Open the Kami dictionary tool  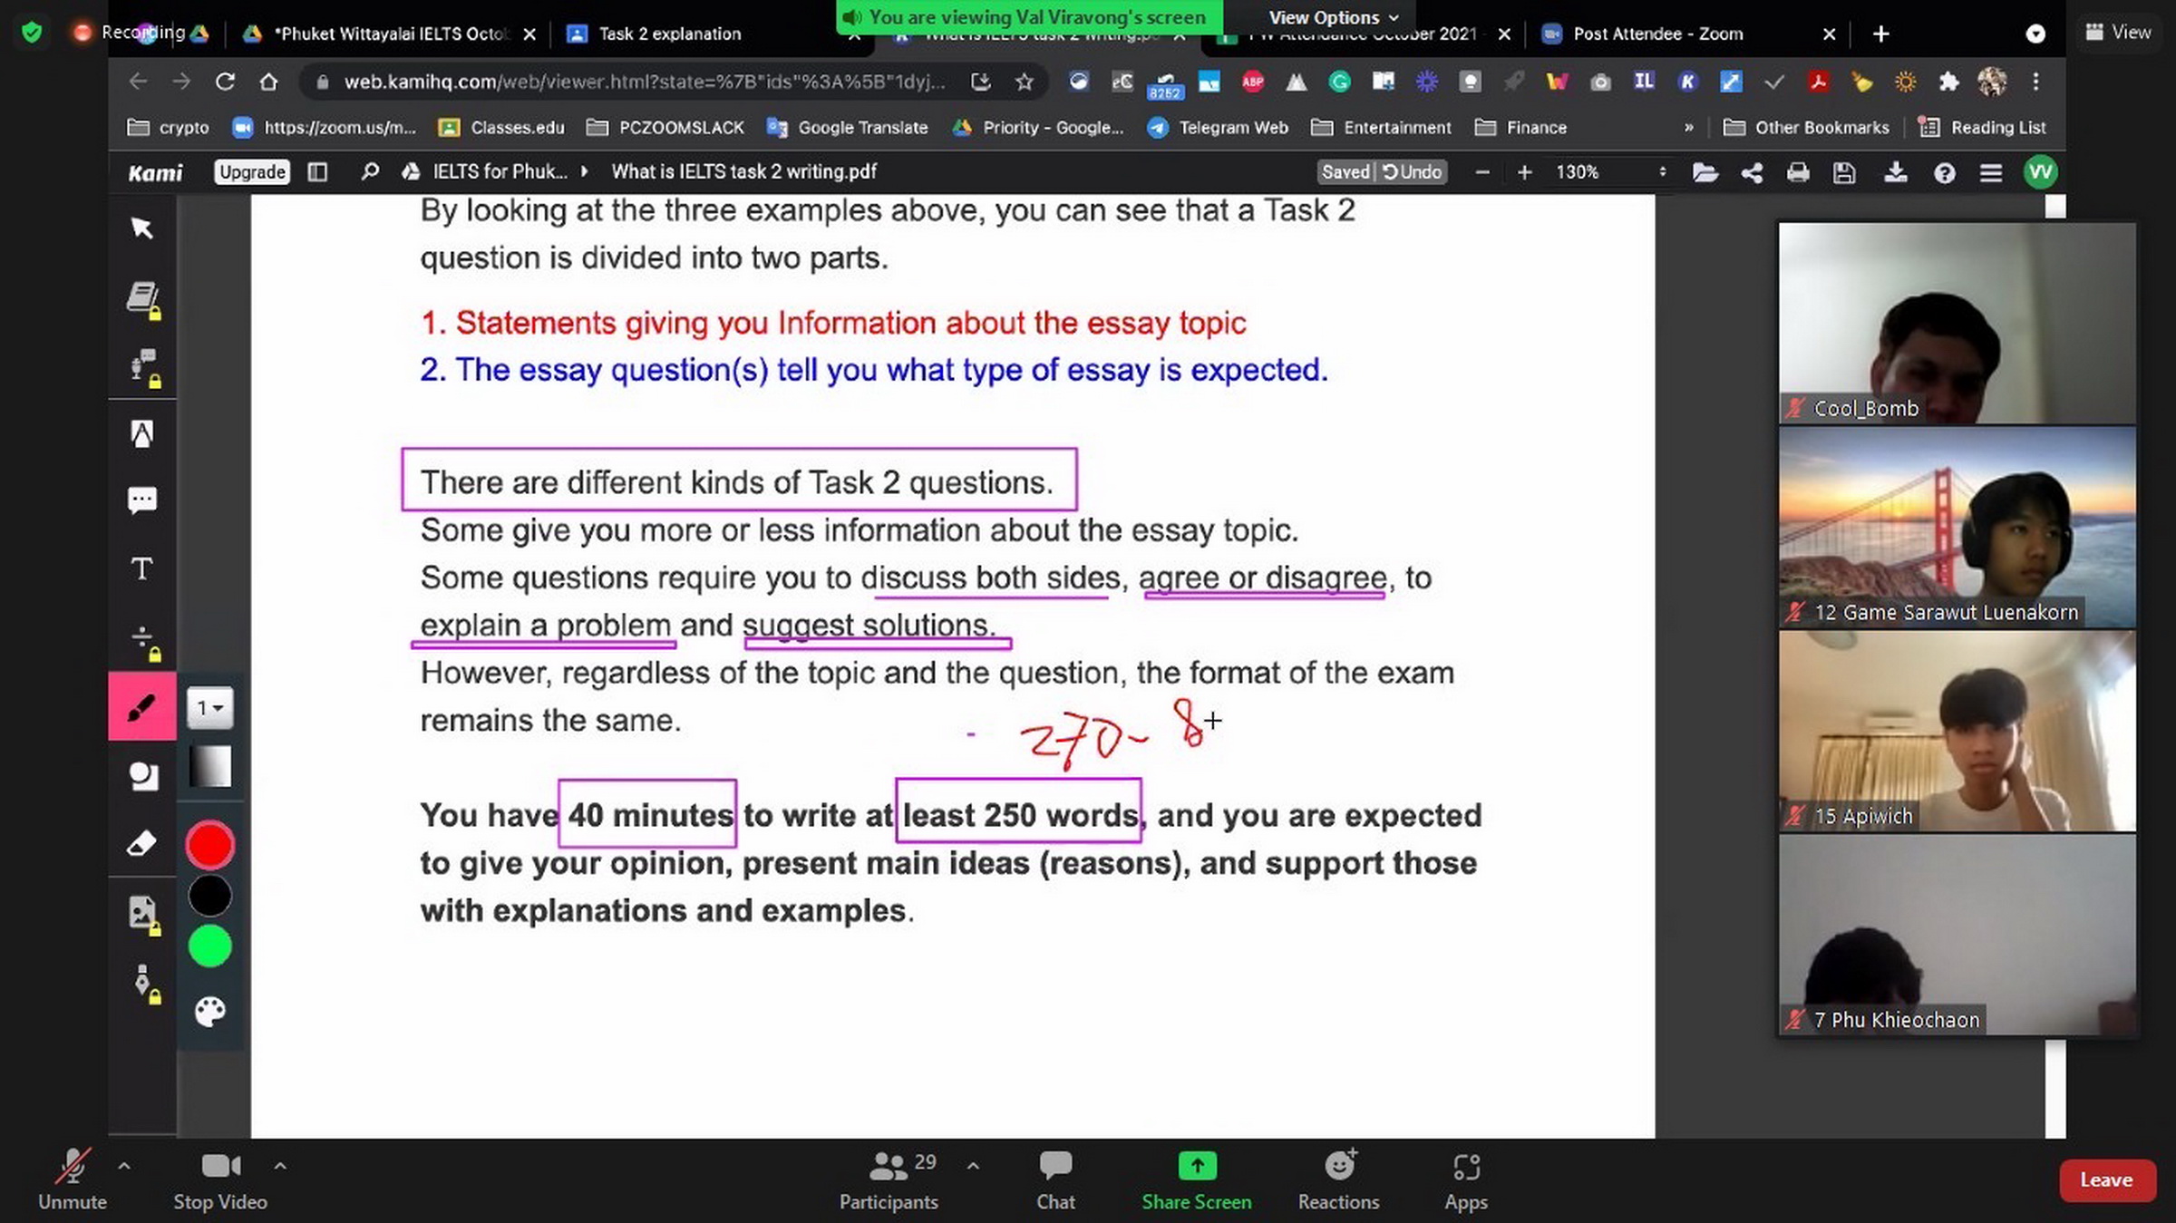tap(142, 298)
